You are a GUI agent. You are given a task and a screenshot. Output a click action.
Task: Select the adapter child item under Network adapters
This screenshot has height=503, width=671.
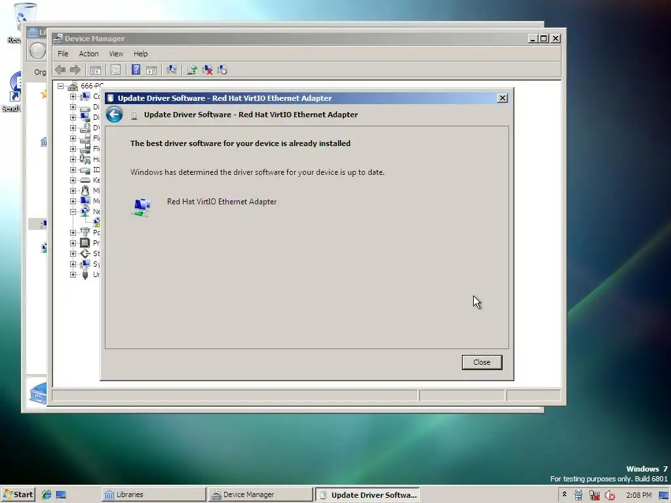[x=97, y=222]
